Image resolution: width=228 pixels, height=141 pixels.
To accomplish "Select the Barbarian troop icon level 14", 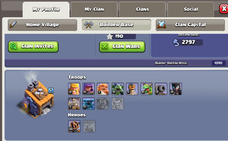I will coord(74,89).
